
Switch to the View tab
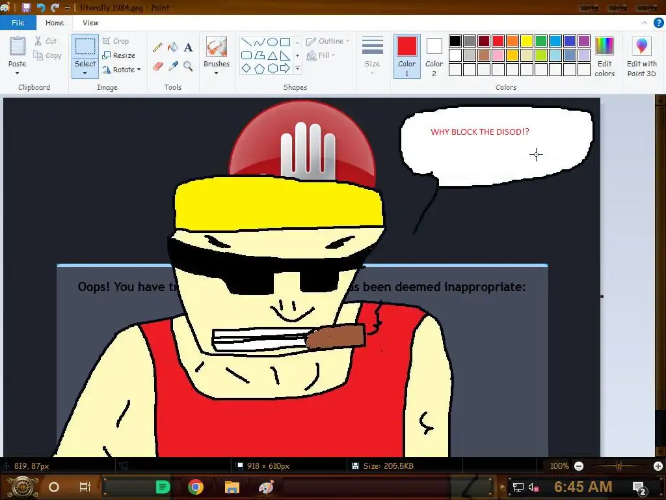(x=90, y=23)
